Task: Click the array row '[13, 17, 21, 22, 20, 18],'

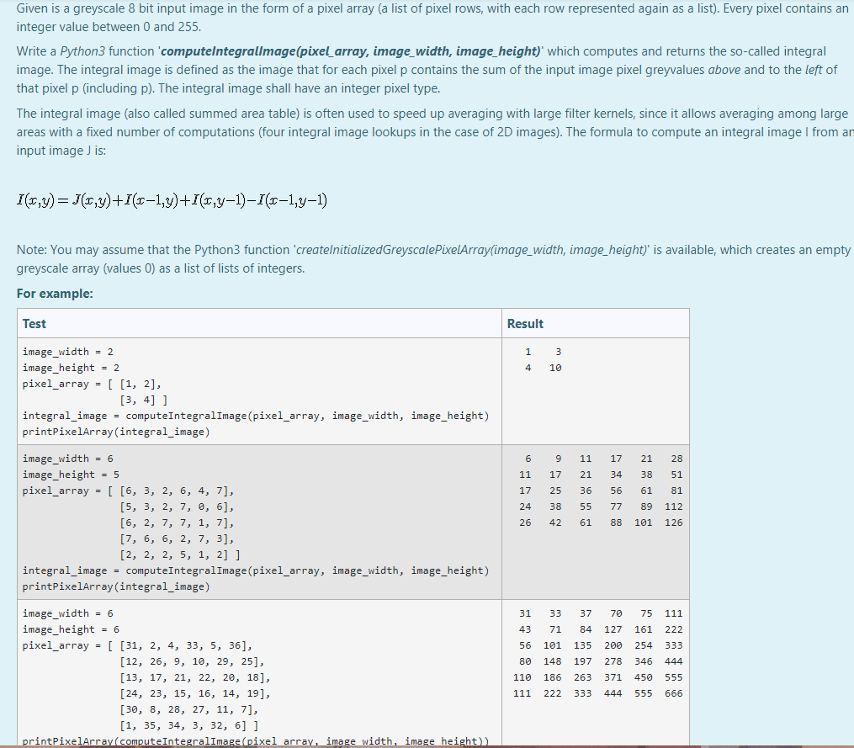Action: click(195, 677)
